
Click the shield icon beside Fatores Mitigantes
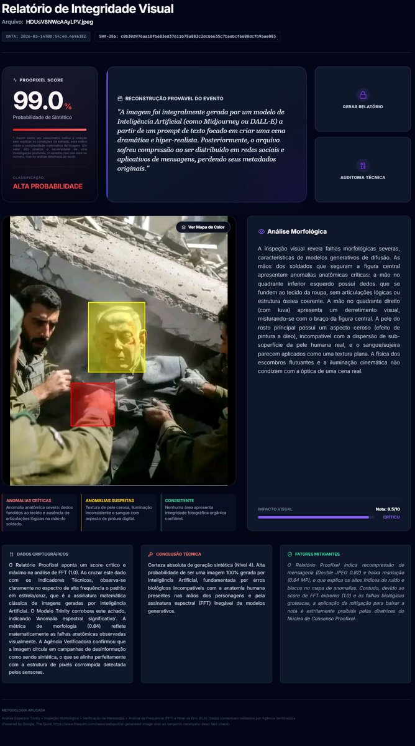[290, 554]
